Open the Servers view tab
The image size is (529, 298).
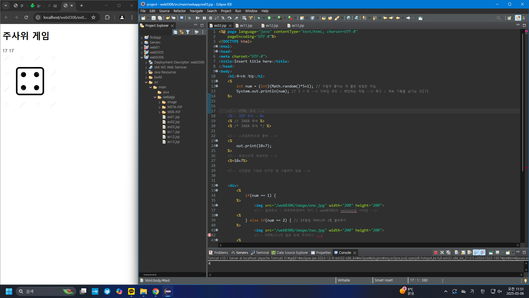[x=242, y=252]
